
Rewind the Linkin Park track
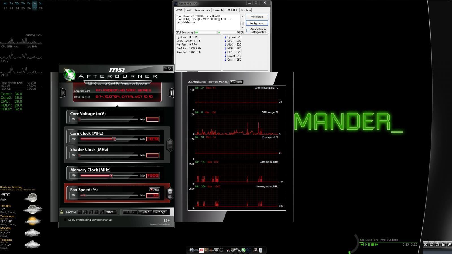tap(362, 244)
